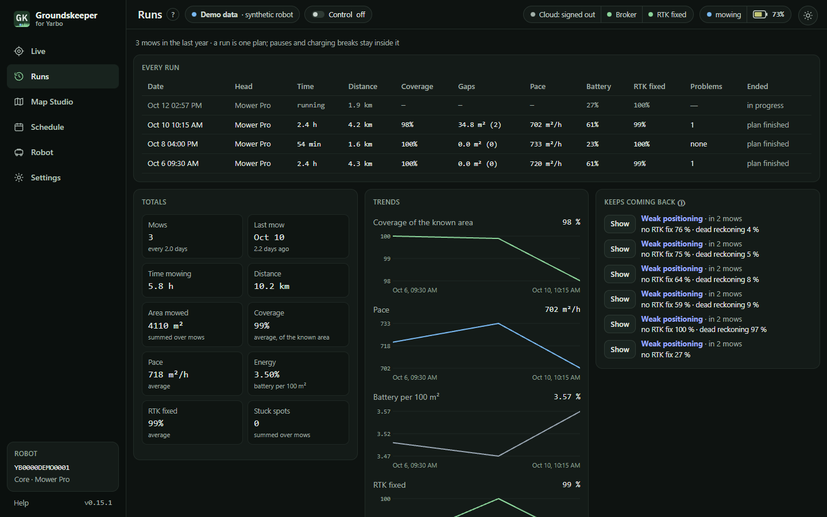Show the issue with dead reckoning 8 %
The image size is (827, 517).
coord(620,274)
